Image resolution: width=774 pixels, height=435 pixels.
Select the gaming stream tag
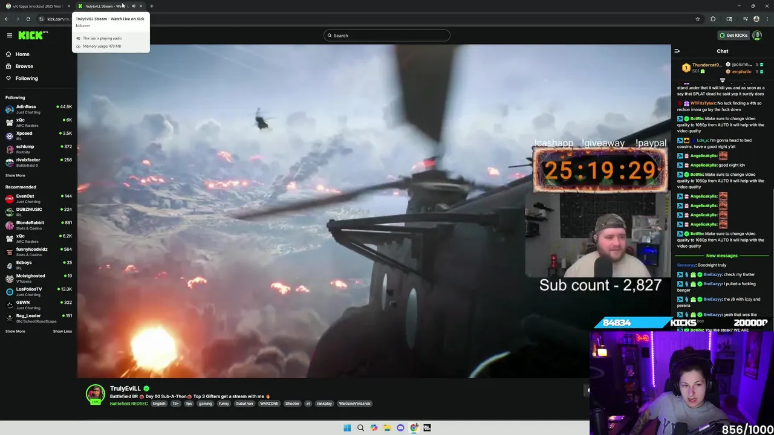(205, 404)
